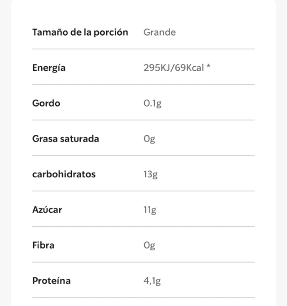
Task: Select the "13g" carbohidratos value
Action: [151, 174]
